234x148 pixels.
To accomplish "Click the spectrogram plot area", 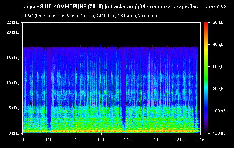I will pyautogui.click(x=111, y=78).
